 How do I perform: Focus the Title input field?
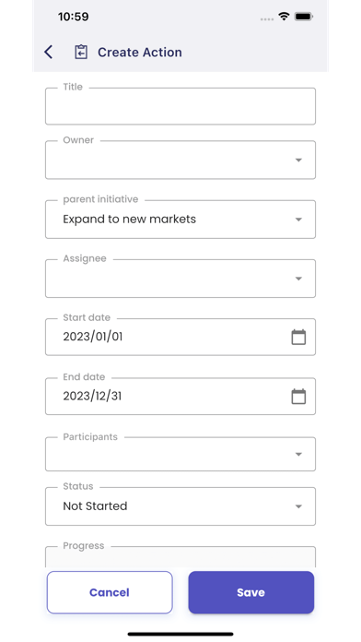coord(180,106)
